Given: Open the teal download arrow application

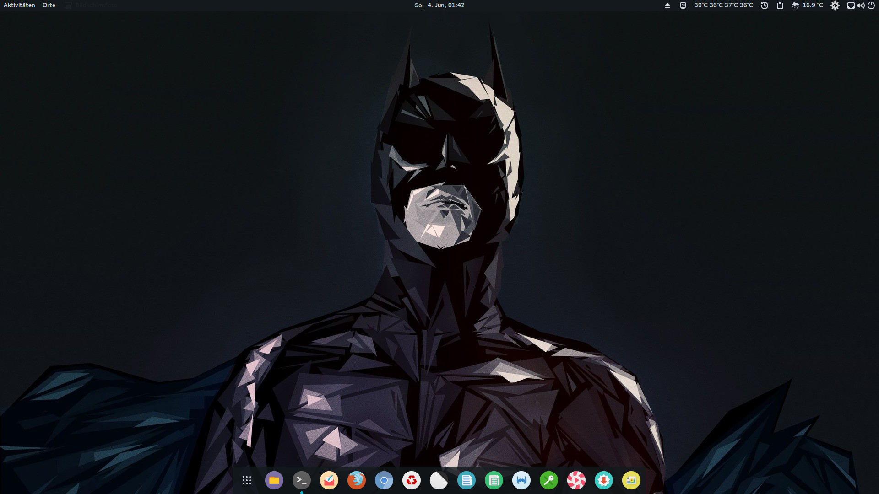Looking at the screenshot, I should tap(603, 480).
